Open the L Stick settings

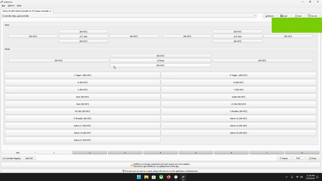point(84,36)
